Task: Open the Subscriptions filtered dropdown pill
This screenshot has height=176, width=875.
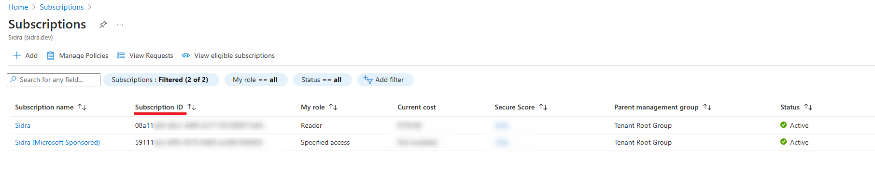Action: (x=161, y=80)
